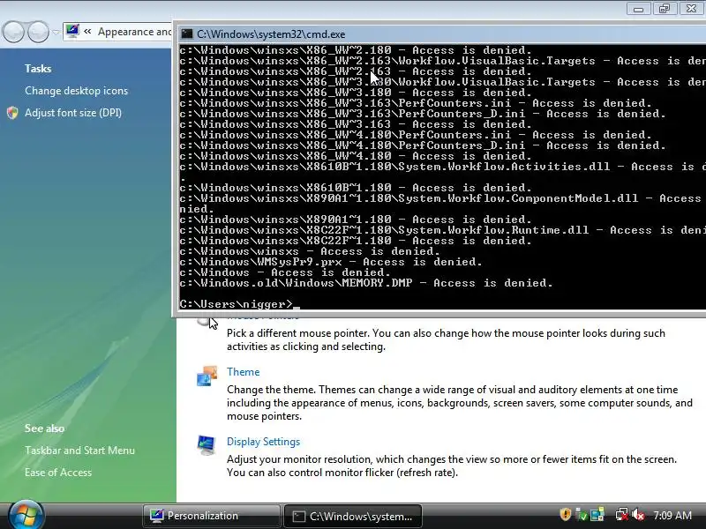
Task: Click the Theme icon
Action: [207, 376]
